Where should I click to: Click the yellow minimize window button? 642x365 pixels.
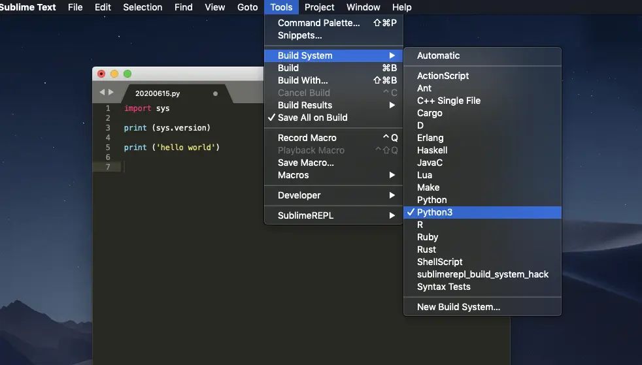pyautogui.click(x=114, y=74)
